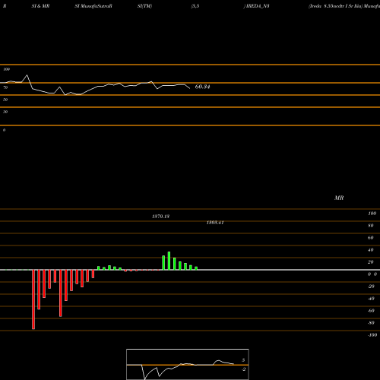The image size is (380, 380).
Task: Click the -100 label on the MR axis
Action: (x=372, y=335)
